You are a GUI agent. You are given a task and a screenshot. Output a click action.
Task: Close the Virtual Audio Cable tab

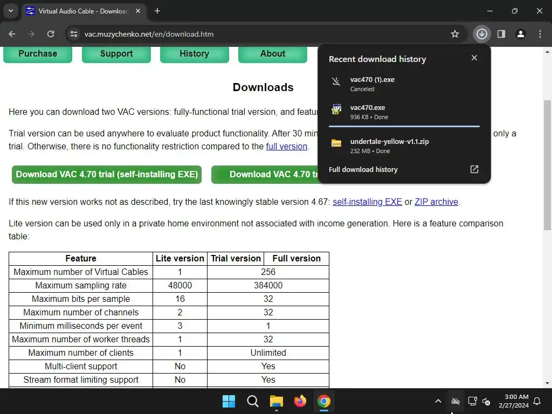coord(138,11)
